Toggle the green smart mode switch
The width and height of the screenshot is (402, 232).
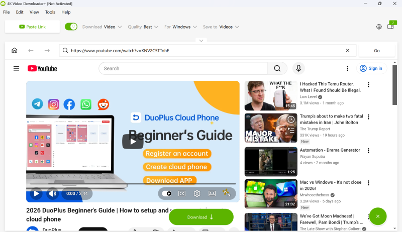(x=71, y=27)
